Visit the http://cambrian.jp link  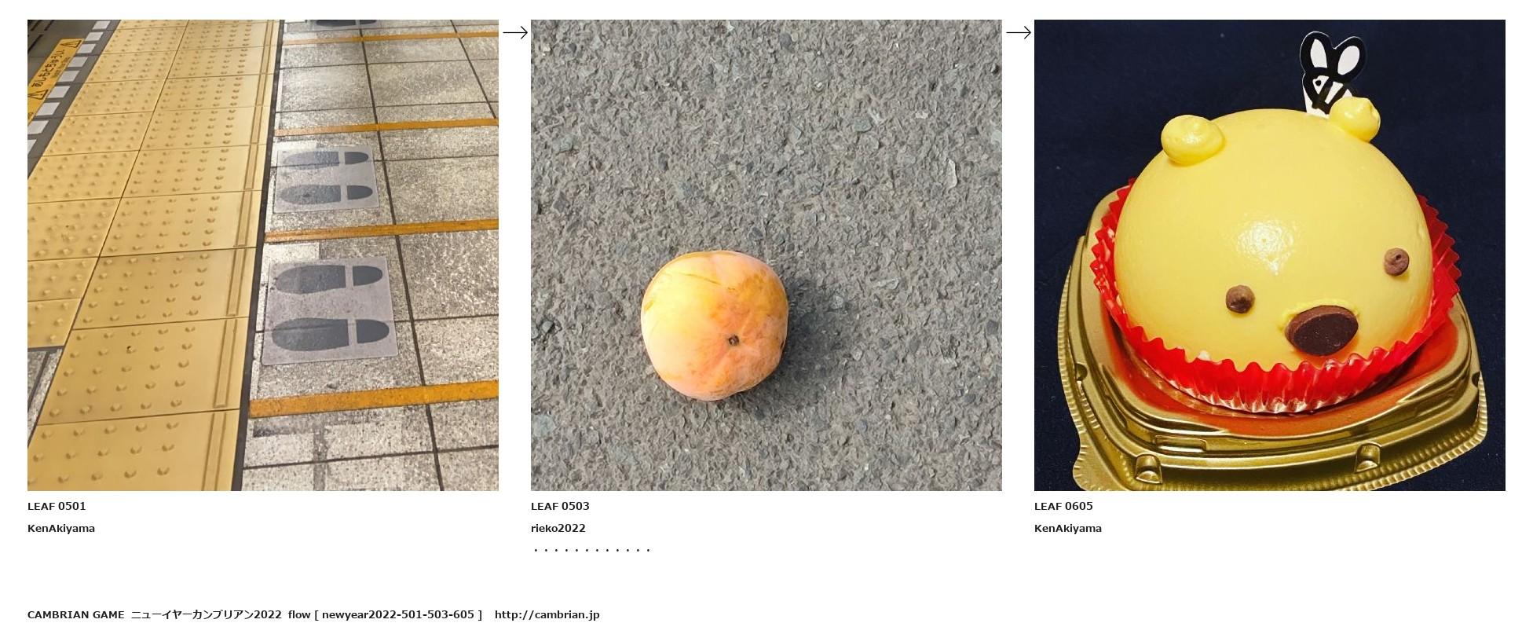(x=547, y=614)
